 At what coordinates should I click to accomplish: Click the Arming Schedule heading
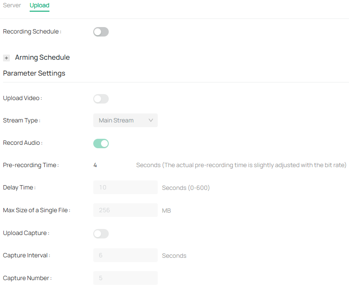(x=42, y=58)
